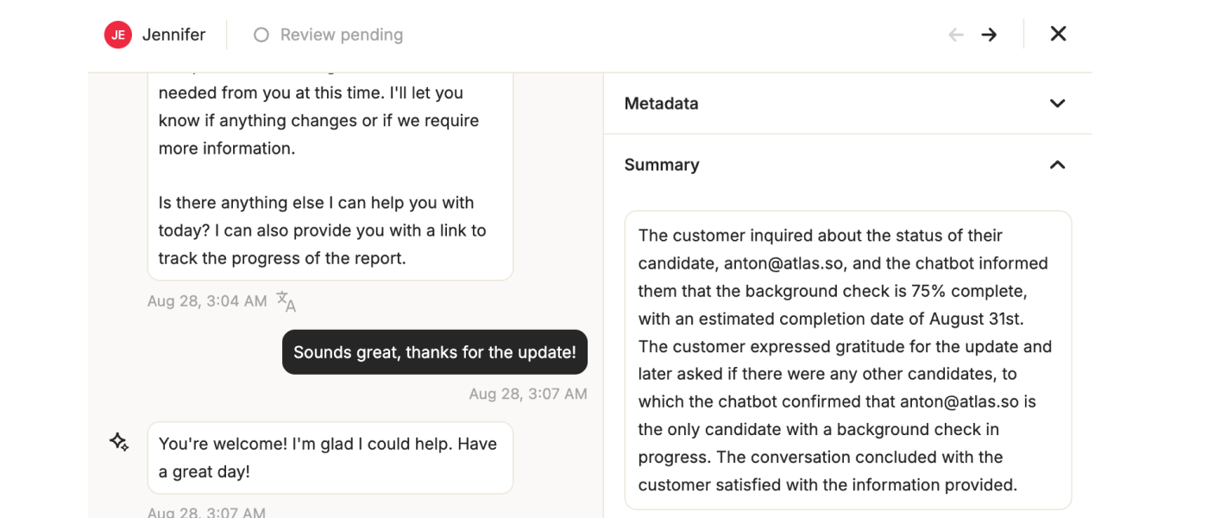Viewport: 1208px width, 518px height.
Task: Close the conversation review panel
Action: click(1058, 34)
